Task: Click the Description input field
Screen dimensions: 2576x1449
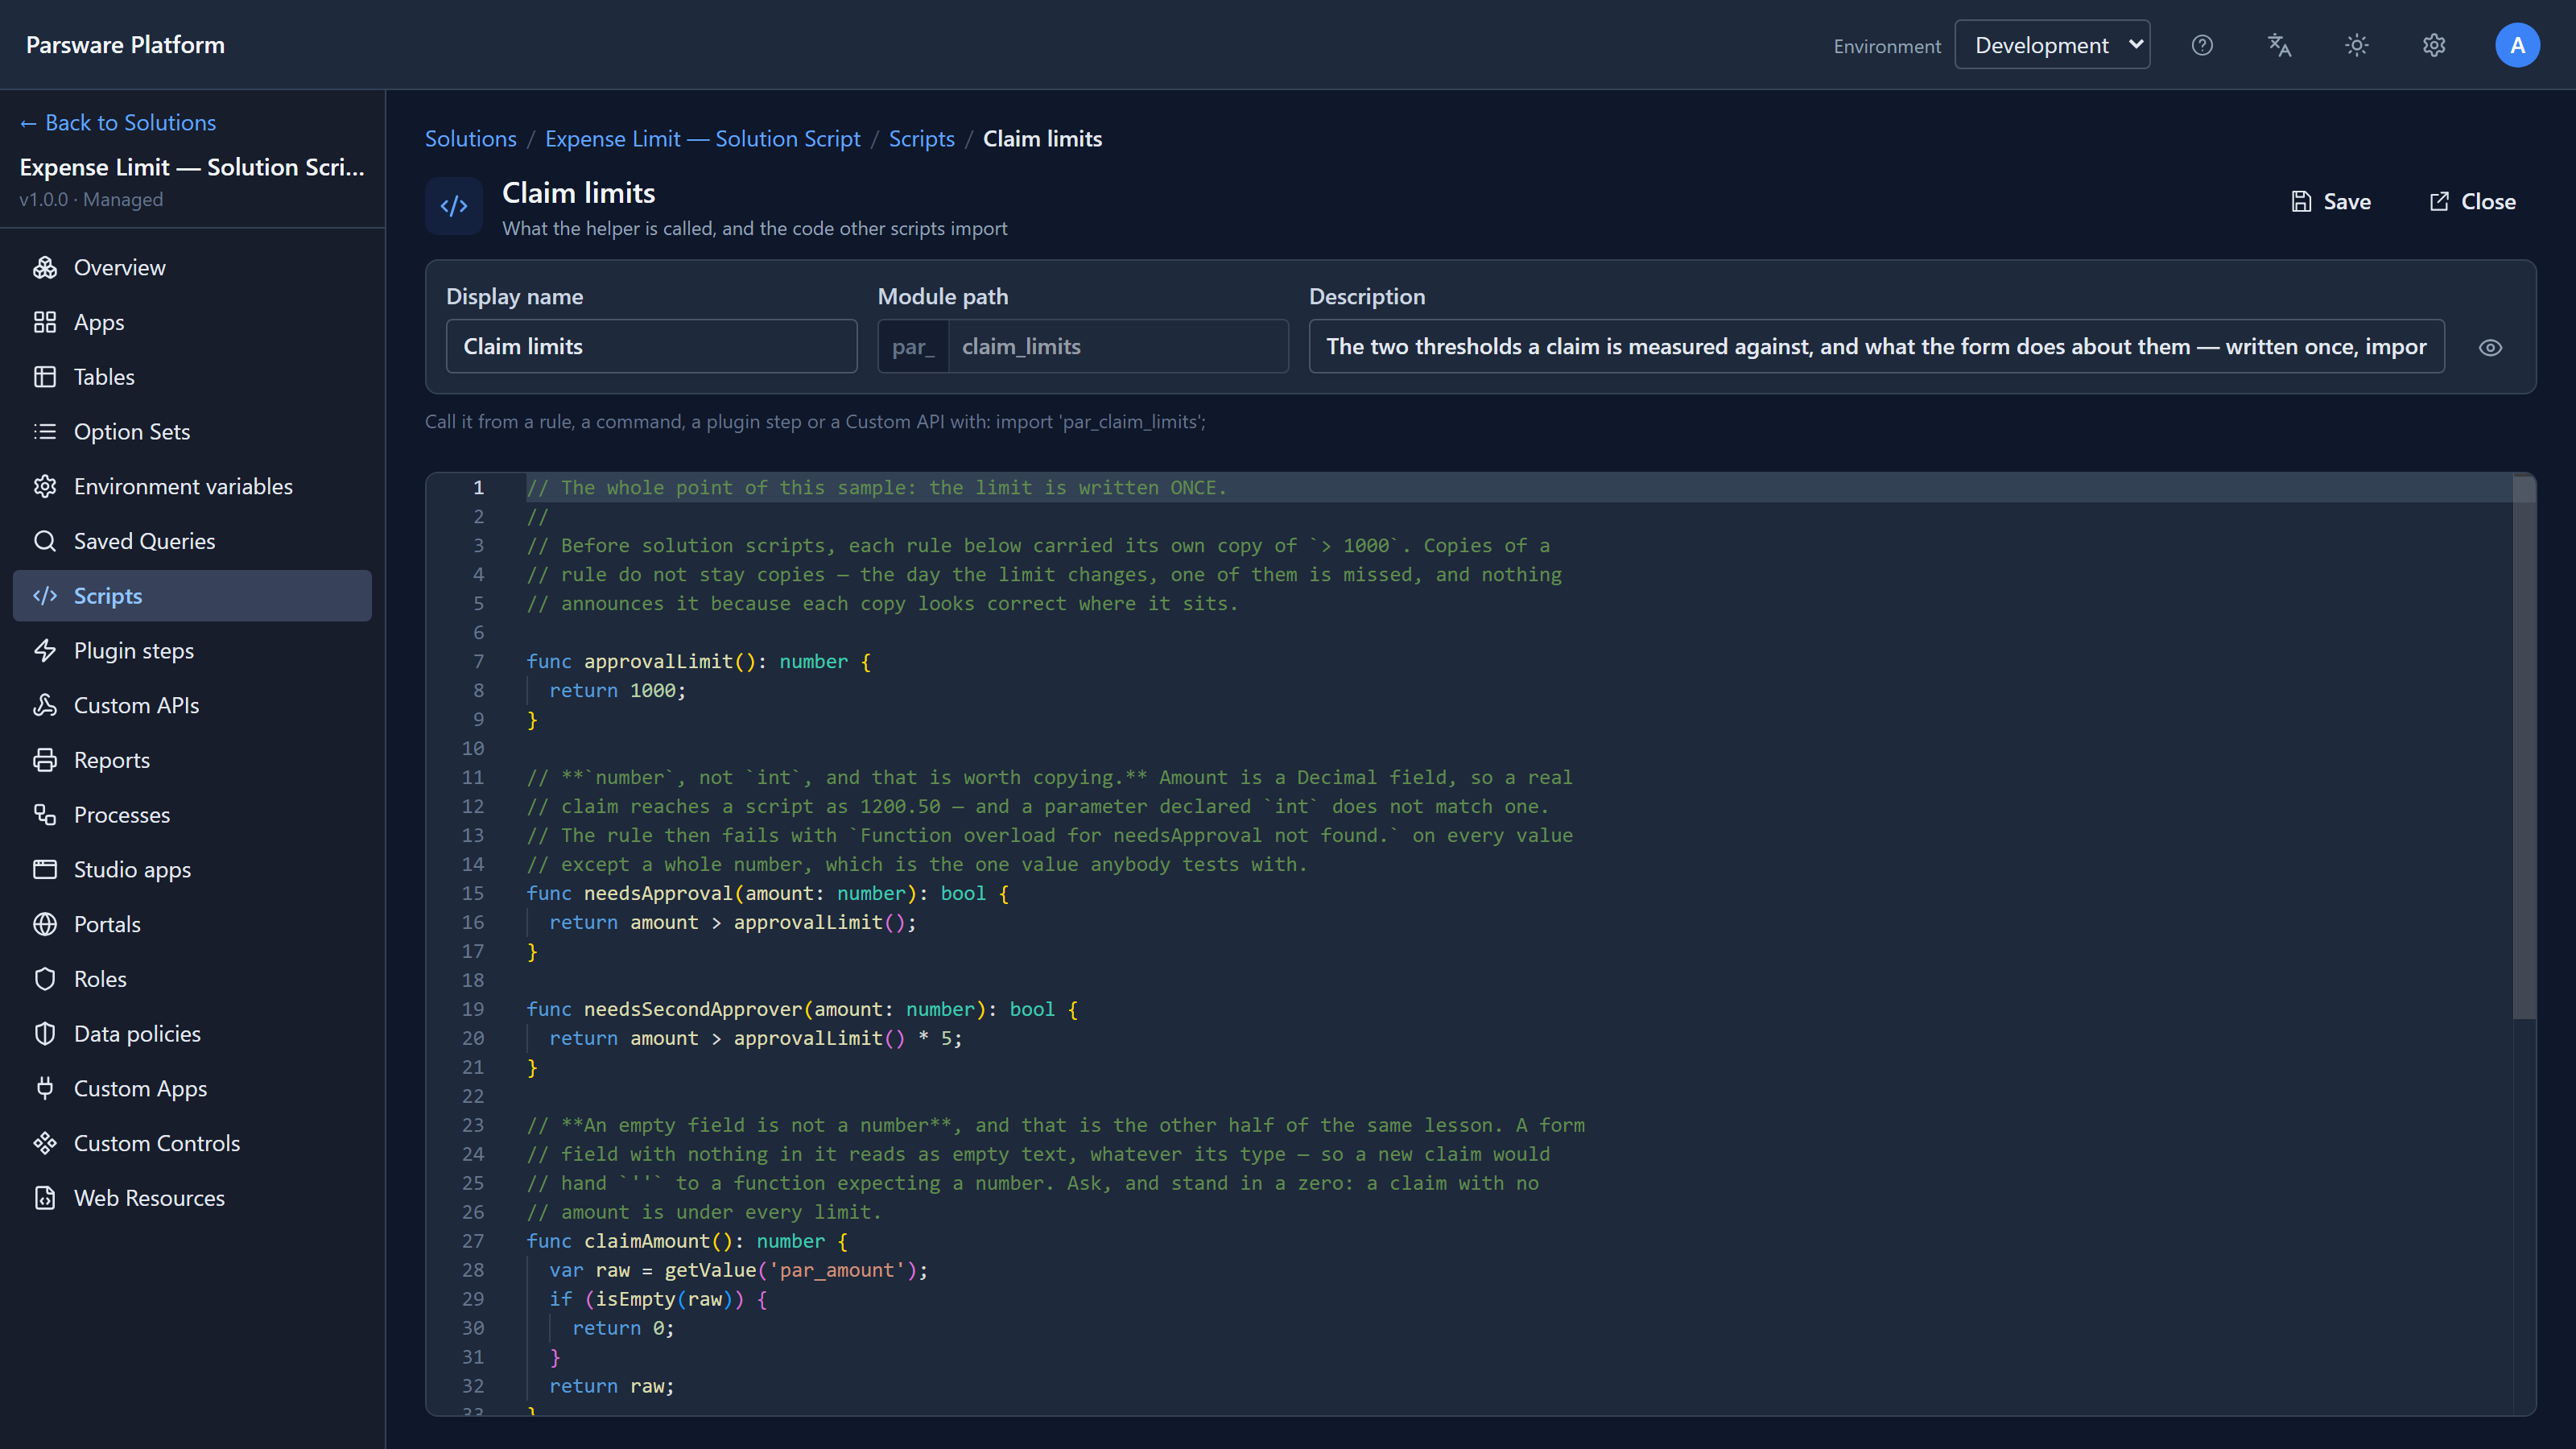Action: coord(1876,346)
